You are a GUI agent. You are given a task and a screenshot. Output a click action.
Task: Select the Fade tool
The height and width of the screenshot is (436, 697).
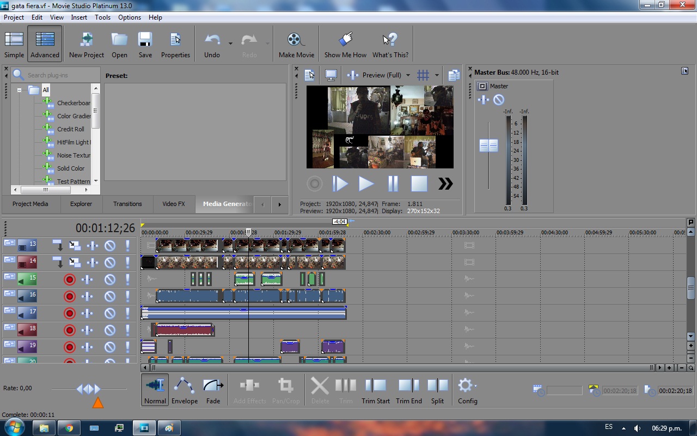pyautogui.click(x=213, y=390)
